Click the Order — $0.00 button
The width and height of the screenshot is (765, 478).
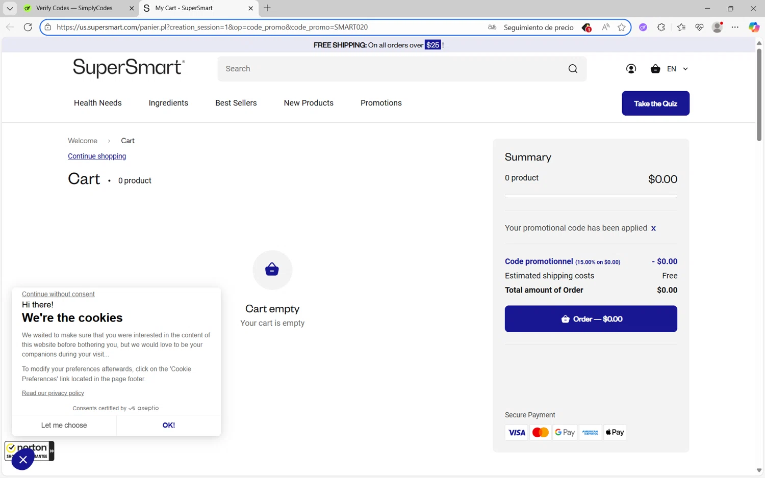591,319
